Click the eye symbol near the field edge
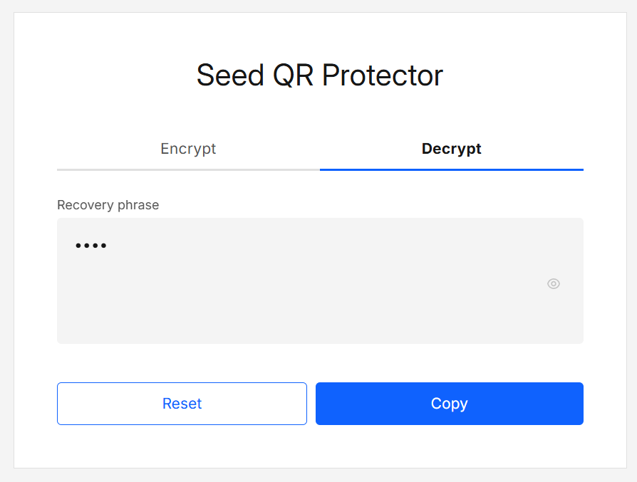Screen dimensions: 637x482 (554, 283)
